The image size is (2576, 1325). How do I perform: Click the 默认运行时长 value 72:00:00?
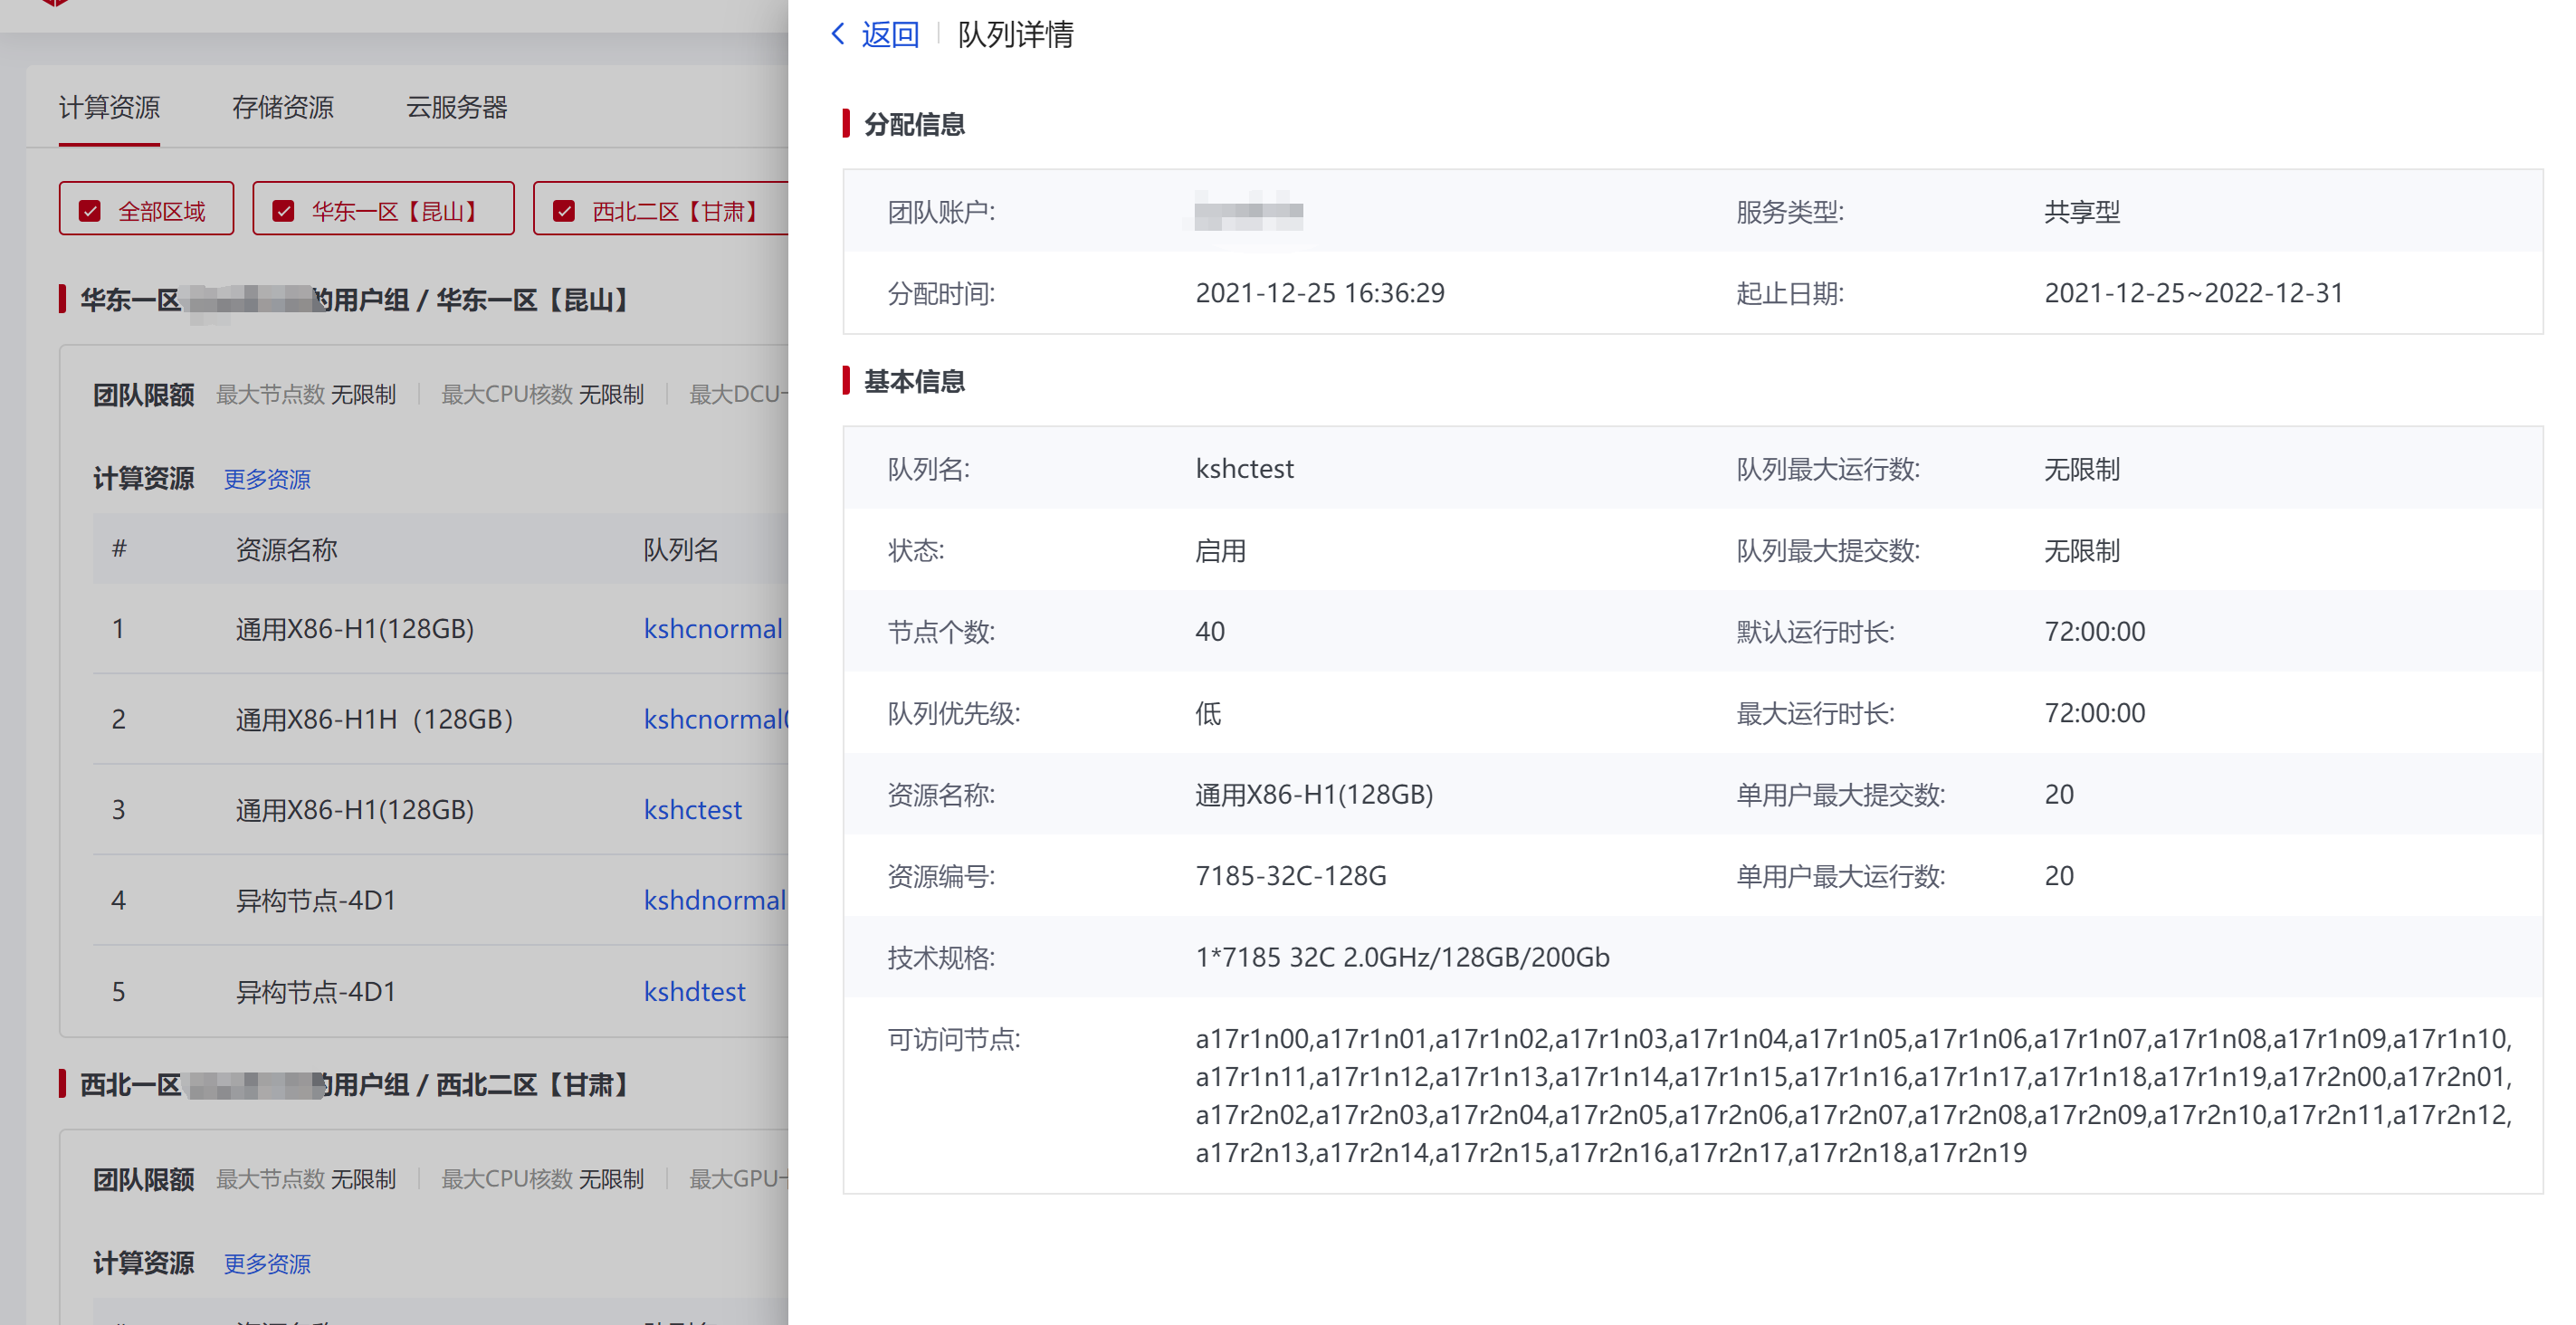click(2095, 632)
